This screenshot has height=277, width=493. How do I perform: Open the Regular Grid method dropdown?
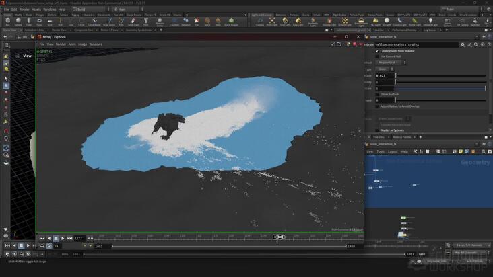coord(391,63)
